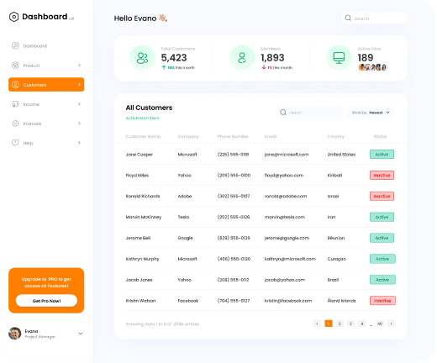This screenshot has height=363, width=437.
Task: Click Jane Cooper's Active status badge
Action: coord(382,155)
